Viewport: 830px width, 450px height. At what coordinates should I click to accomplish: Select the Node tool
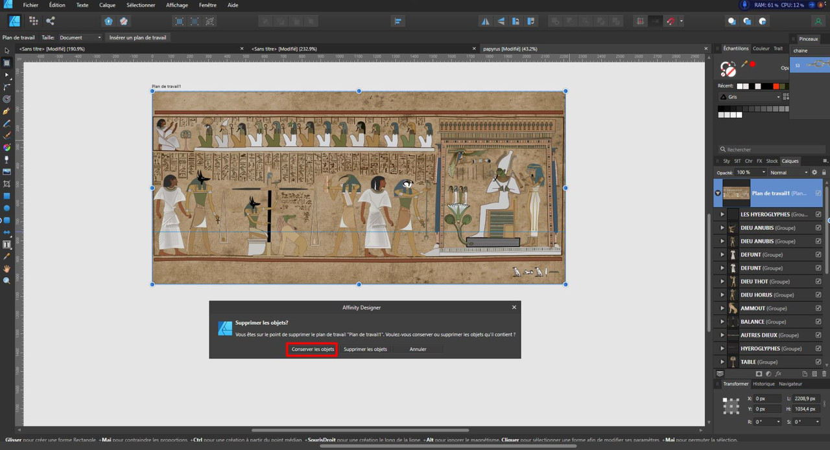7,75
